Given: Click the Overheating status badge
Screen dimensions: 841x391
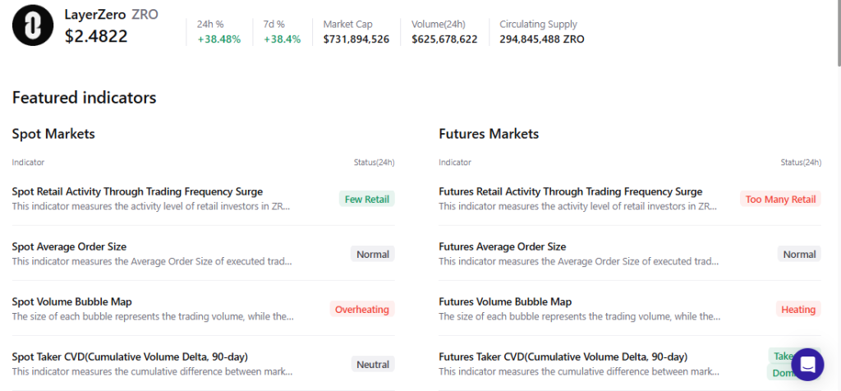Looking at the screenshot, I should [x=361, y=309].
